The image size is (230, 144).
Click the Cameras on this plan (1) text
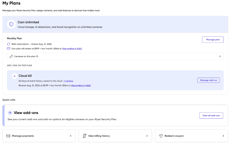pyautogui.click(x=26, y=56)
